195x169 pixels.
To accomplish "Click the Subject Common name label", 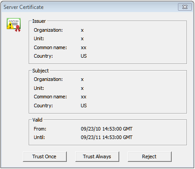I will (50, 97).
